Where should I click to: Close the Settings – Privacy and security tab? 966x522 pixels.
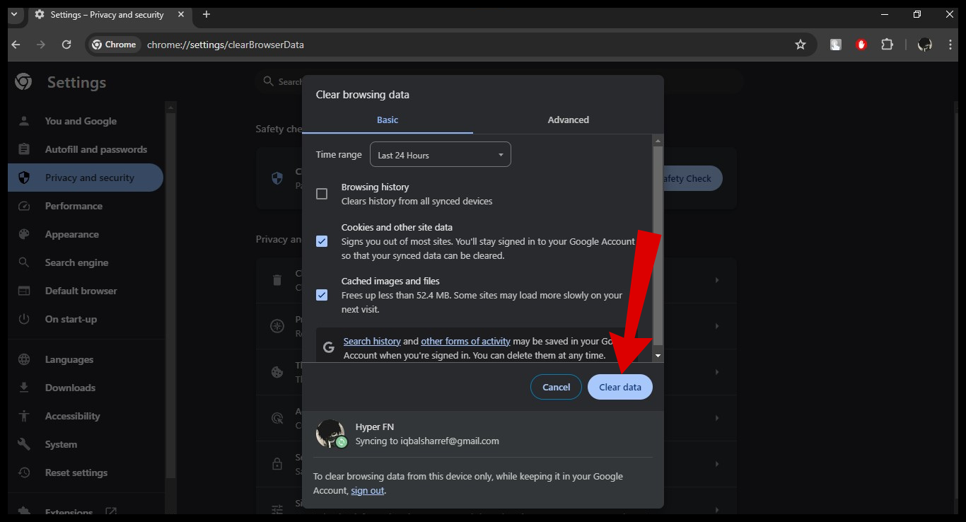point(182,14)
